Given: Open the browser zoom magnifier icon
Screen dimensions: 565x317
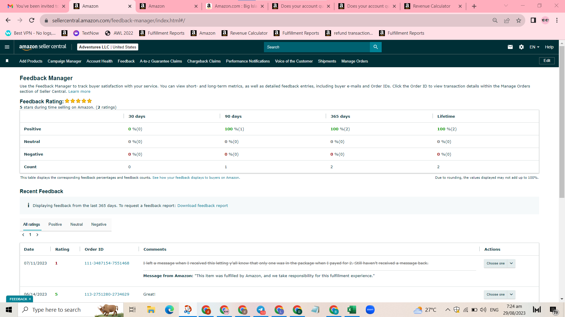Looking at the screenshot, I should 495,20.
